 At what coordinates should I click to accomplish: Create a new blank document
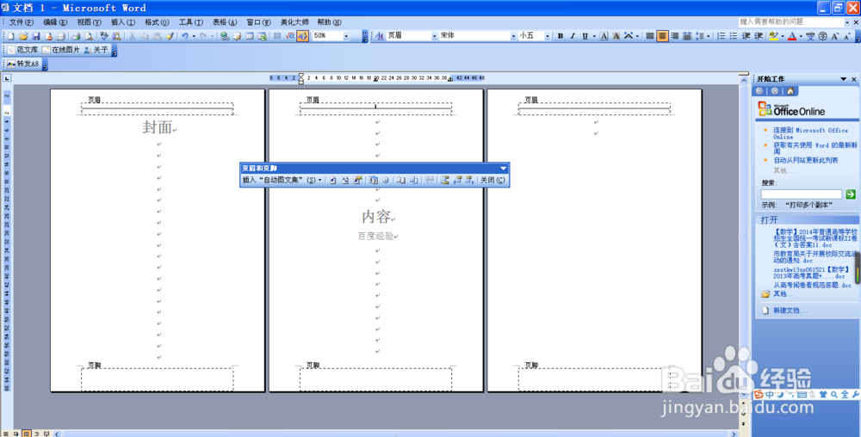coord(11,36)
